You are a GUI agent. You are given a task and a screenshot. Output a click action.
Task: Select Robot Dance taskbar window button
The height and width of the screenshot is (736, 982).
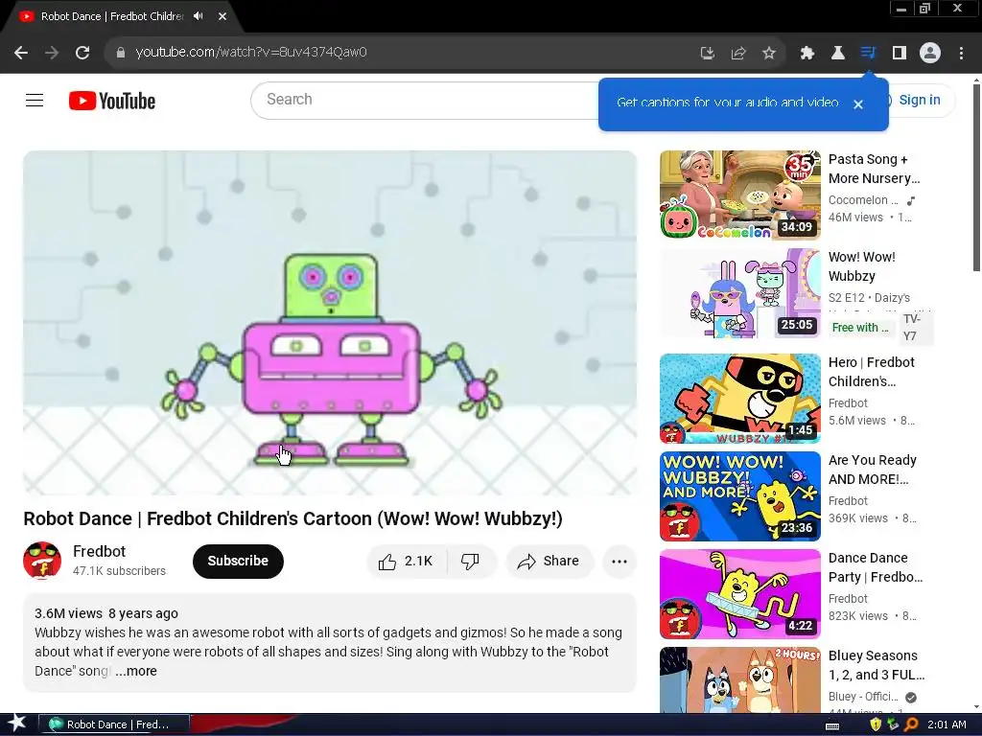point(113,724)
